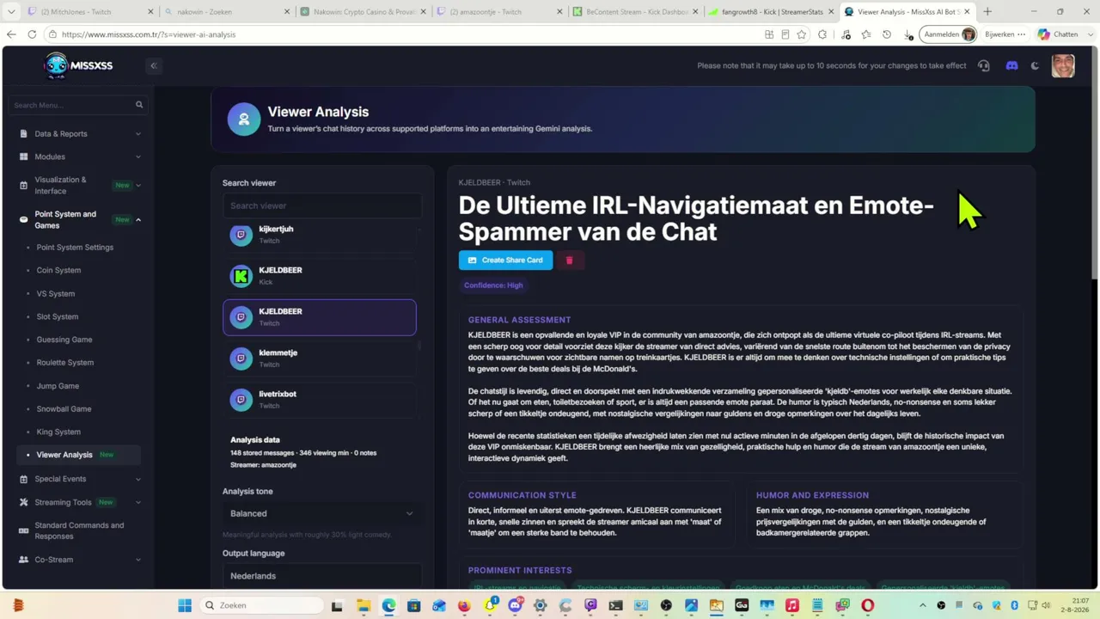Switch to the amazoontje Twitch tab
This screenshot has height=619, width=1100.
pyautogui.click(x=498, y=12)
